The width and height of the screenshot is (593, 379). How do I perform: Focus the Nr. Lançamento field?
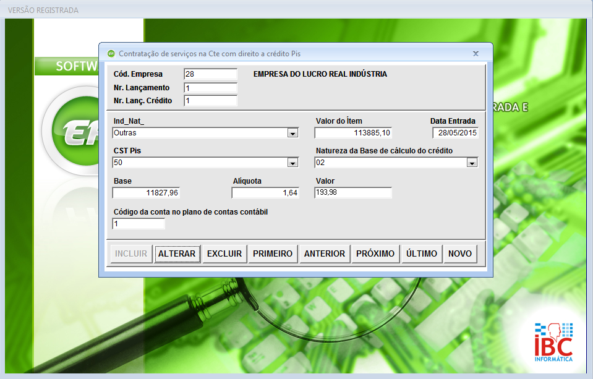211,88
